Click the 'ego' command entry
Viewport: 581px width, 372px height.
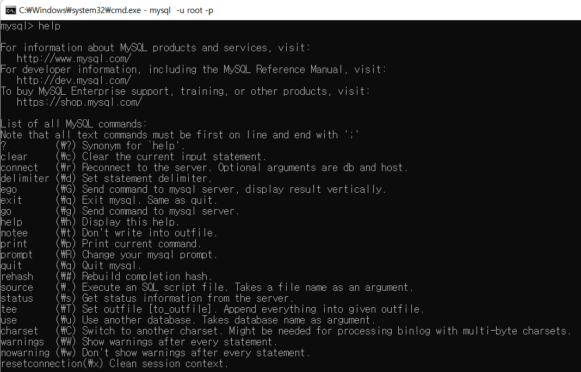click(9, 190)
